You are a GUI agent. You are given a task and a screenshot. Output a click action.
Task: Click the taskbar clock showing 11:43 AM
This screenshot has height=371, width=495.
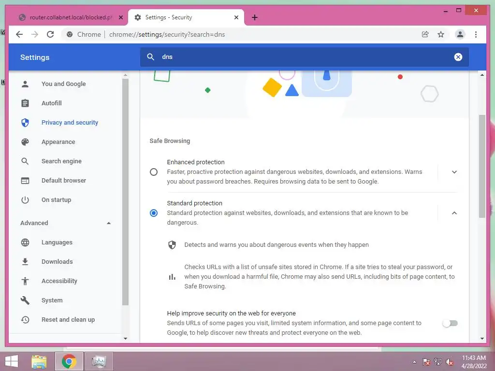click(x=474, y=361)
